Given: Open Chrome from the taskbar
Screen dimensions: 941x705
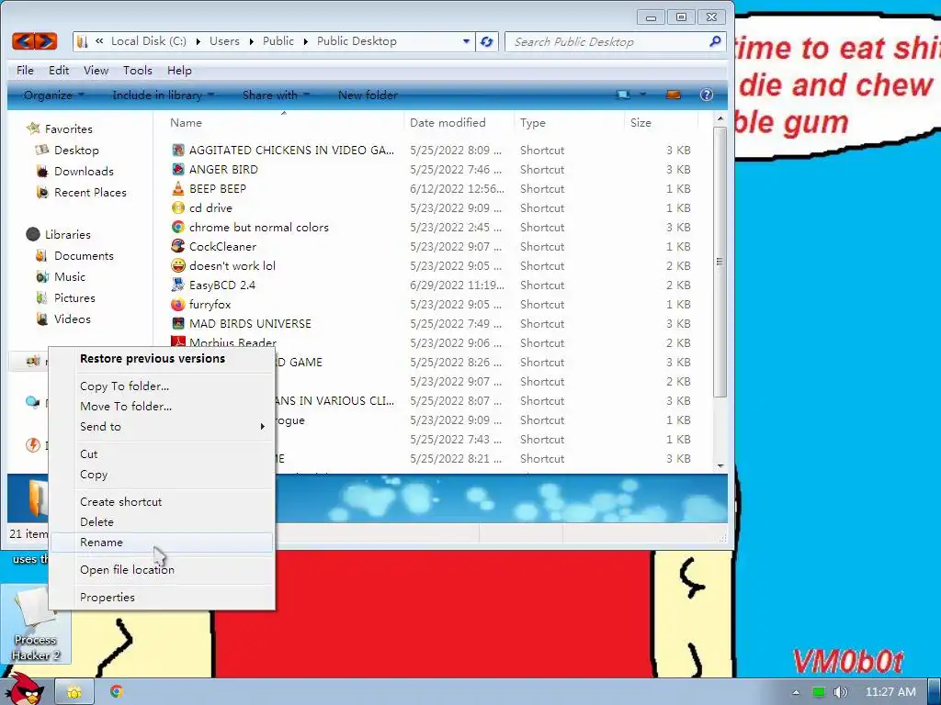Looking at the screenshot, I should (117, 692).
